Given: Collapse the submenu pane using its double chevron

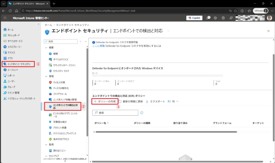Looking at the screenshot, I should pos(86,41).
